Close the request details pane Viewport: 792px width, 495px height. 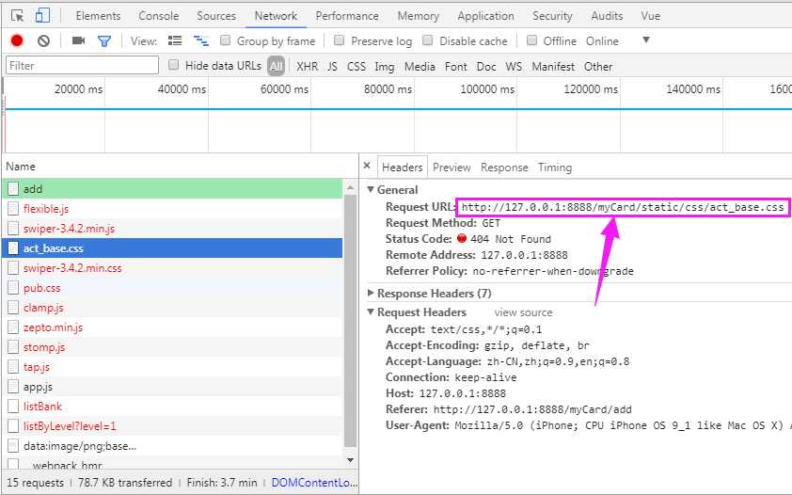point(367,166)
